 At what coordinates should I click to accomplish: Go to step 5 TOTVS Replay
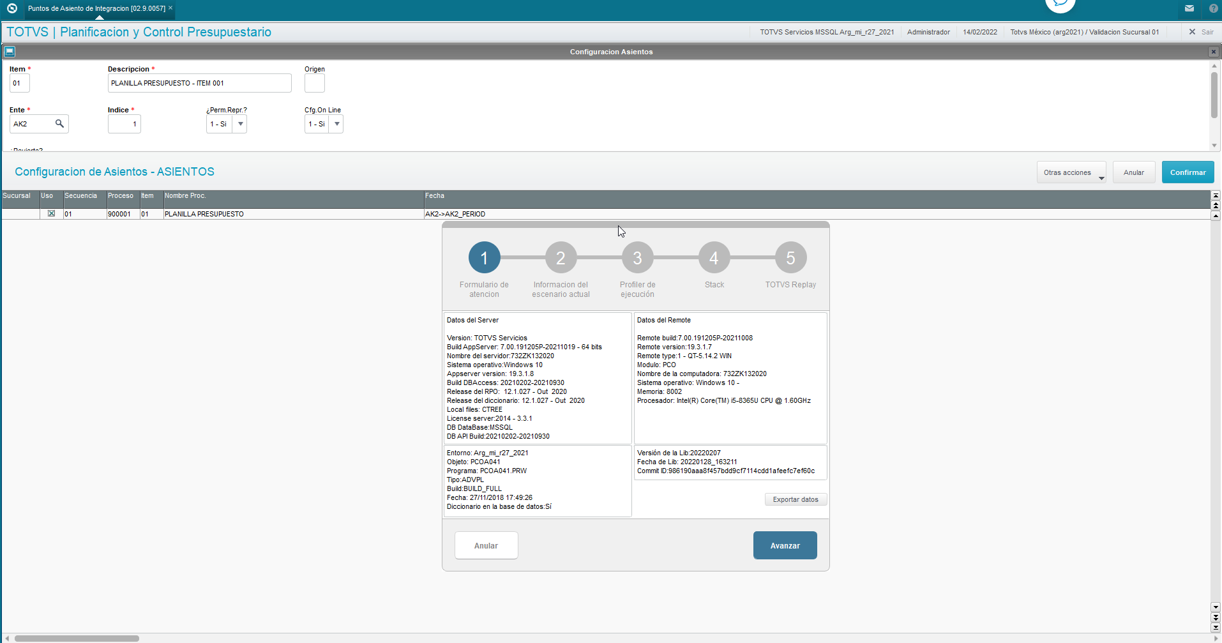(790, 257)
